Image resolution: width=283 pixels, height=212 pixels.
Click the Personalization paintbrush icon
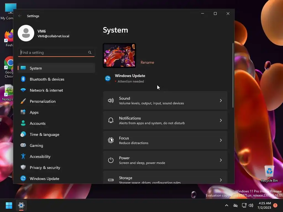coord(23,101)
